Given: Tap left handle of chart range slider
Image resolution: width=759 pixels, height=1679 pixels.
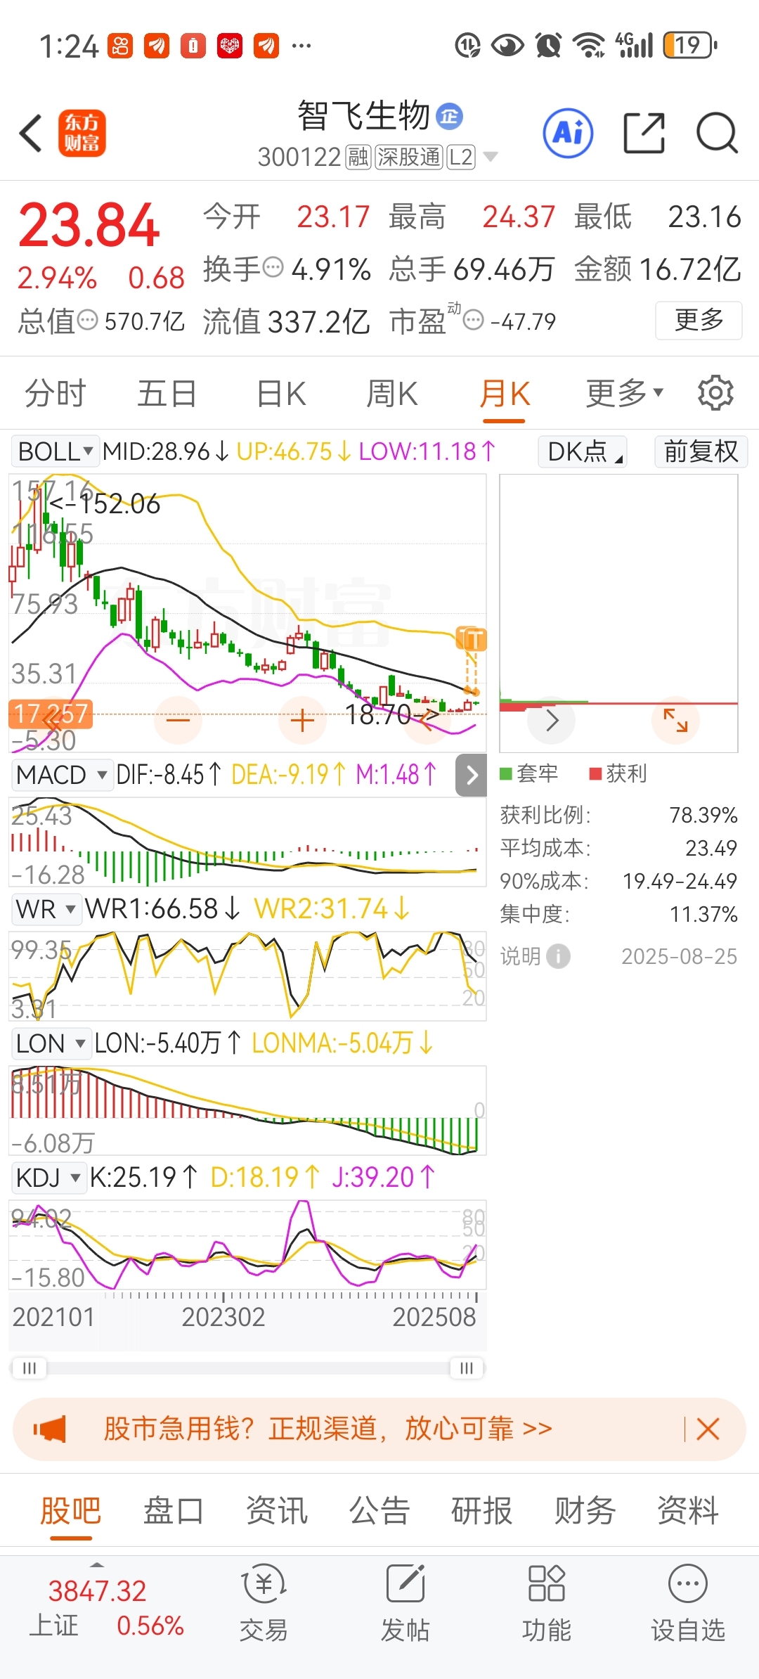Looking at the screenshot, I should (29, 1368).
